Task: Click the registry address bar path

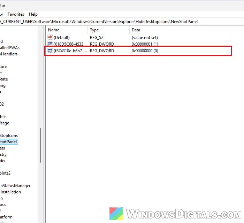Action: pos(99,22)
